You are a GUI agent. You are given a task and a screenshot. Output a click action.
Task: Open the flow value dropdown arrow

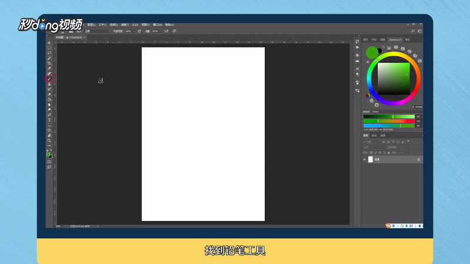pyautogui.click(x=161, y=31)
